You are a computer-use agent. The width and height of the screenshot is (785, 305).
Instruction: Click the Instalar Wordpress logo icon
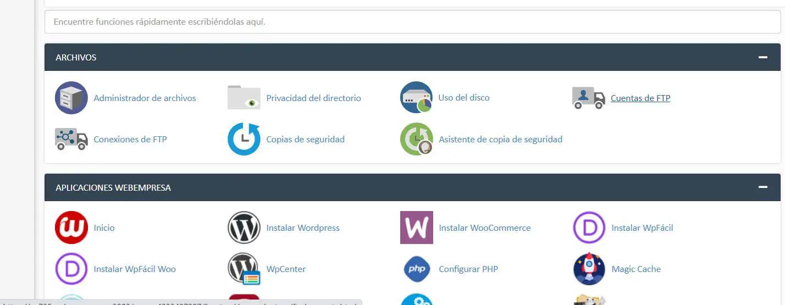[244, 228]
